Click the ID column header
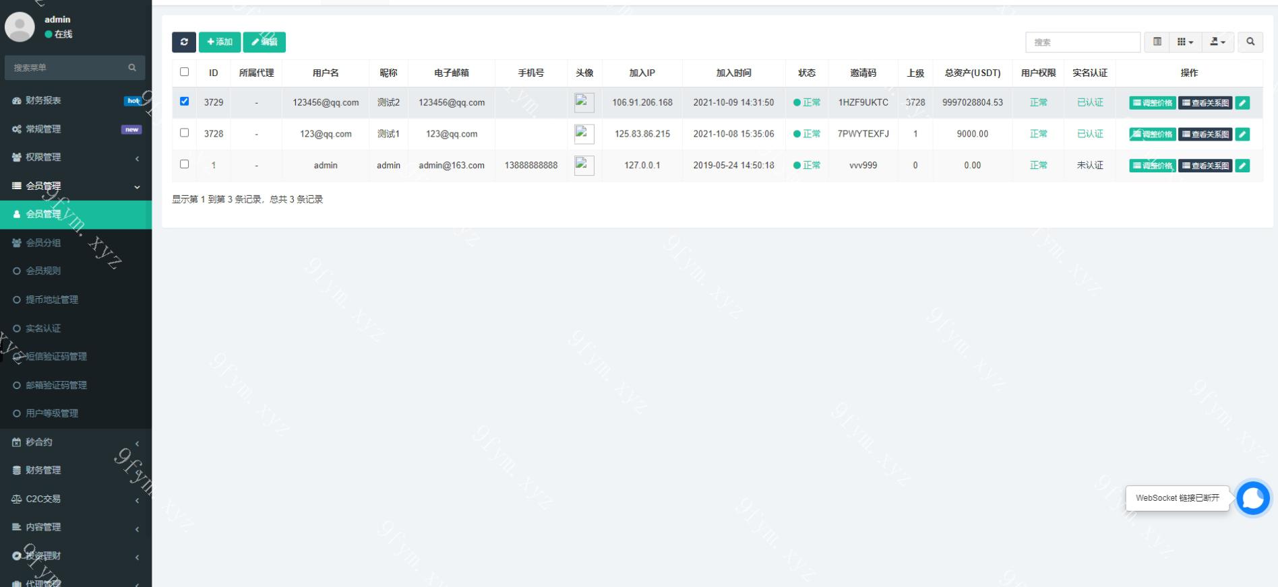Image resolution: width=1278 pixels, height=587 pixels. pyautogui.click(x=213, y=73)
